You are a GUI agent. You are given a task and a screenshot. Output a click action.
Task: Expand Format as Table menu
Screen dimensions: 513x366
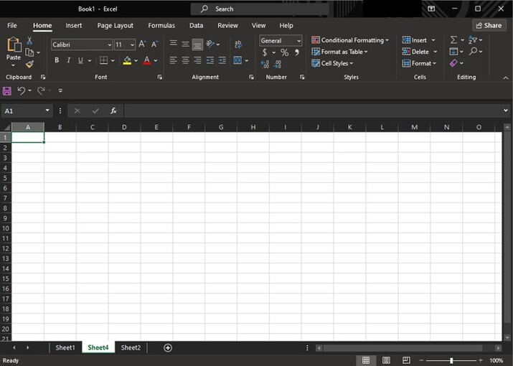[x=339, y=52]
